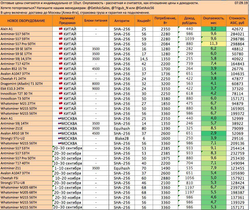Select the daily income value 739
The height and width of the screenshot is (210, 249).
click(190, 64)
